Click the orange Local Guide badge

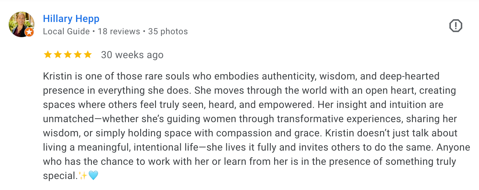click(29, 32)
